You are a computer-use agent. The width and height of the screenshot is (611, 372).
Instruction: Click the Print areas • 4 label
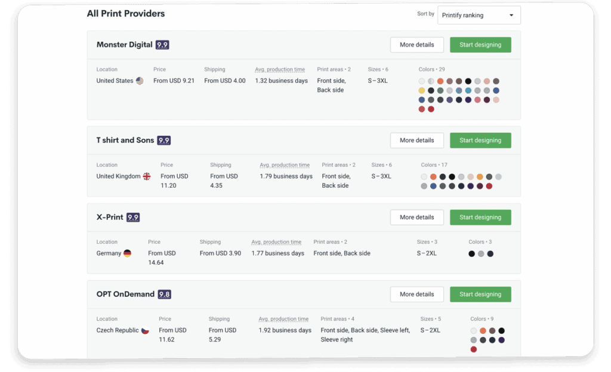pos(338,320)
